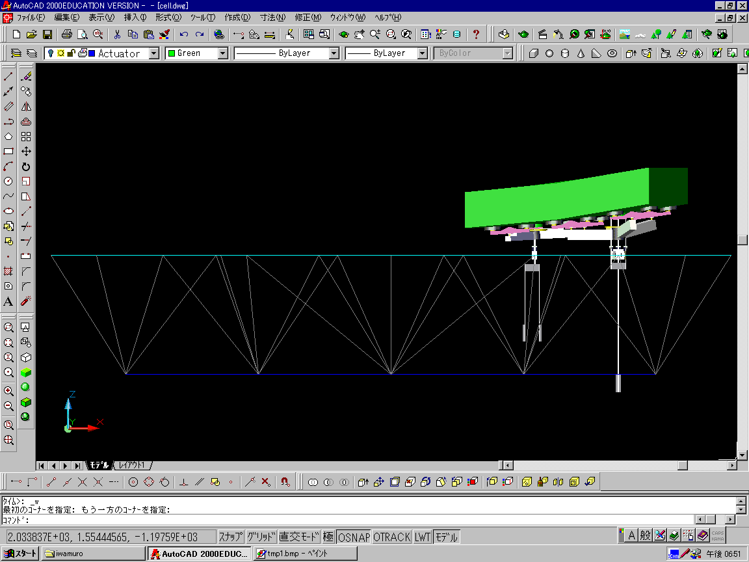The height and width of the screenshot is (562, 749).
Task: Click the Zoom Extents icon
Action: 8,440
